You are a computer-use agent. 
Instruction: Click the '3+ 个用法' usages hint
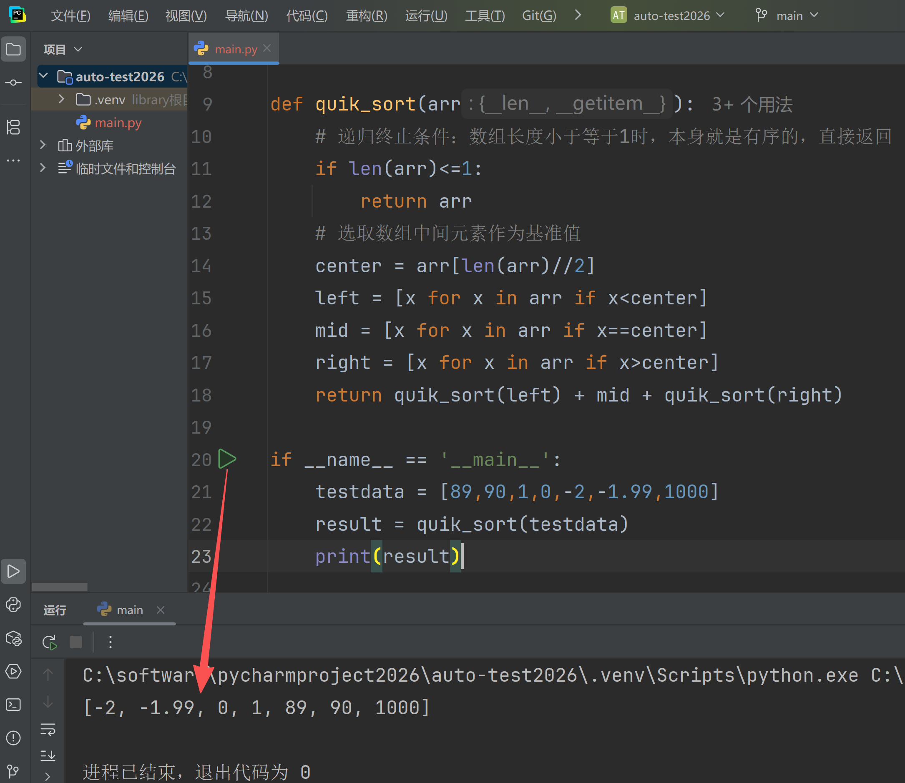point(752,104)
